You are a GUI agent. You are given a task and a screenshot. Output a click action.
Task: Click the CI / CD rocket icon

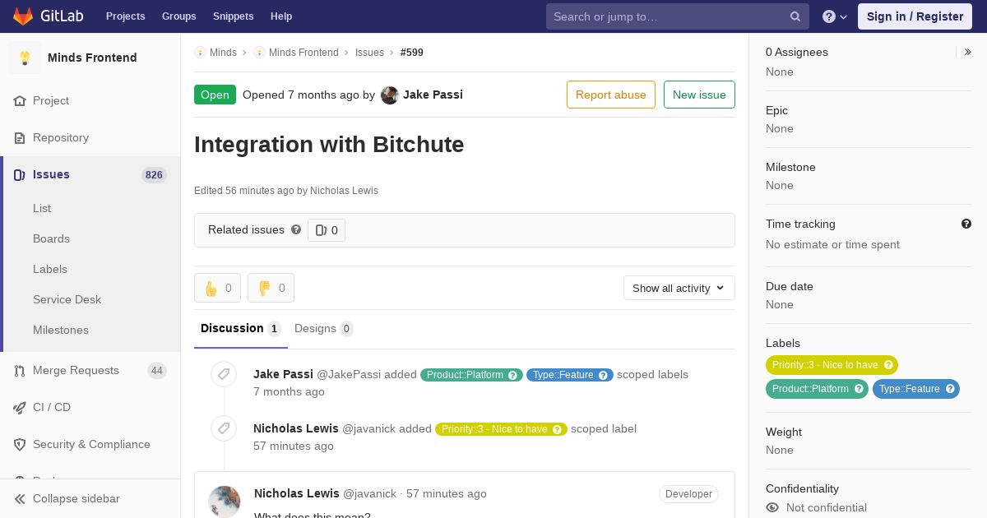point(20,407)
